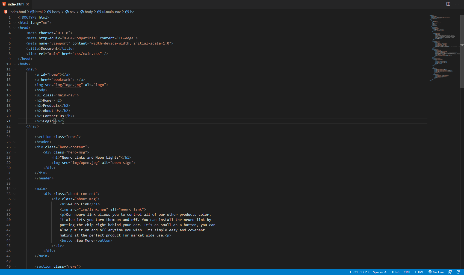Select the index.html editor tab
Image resolution: width=464 pixels, height=275 pixels.
pos(16,4)
